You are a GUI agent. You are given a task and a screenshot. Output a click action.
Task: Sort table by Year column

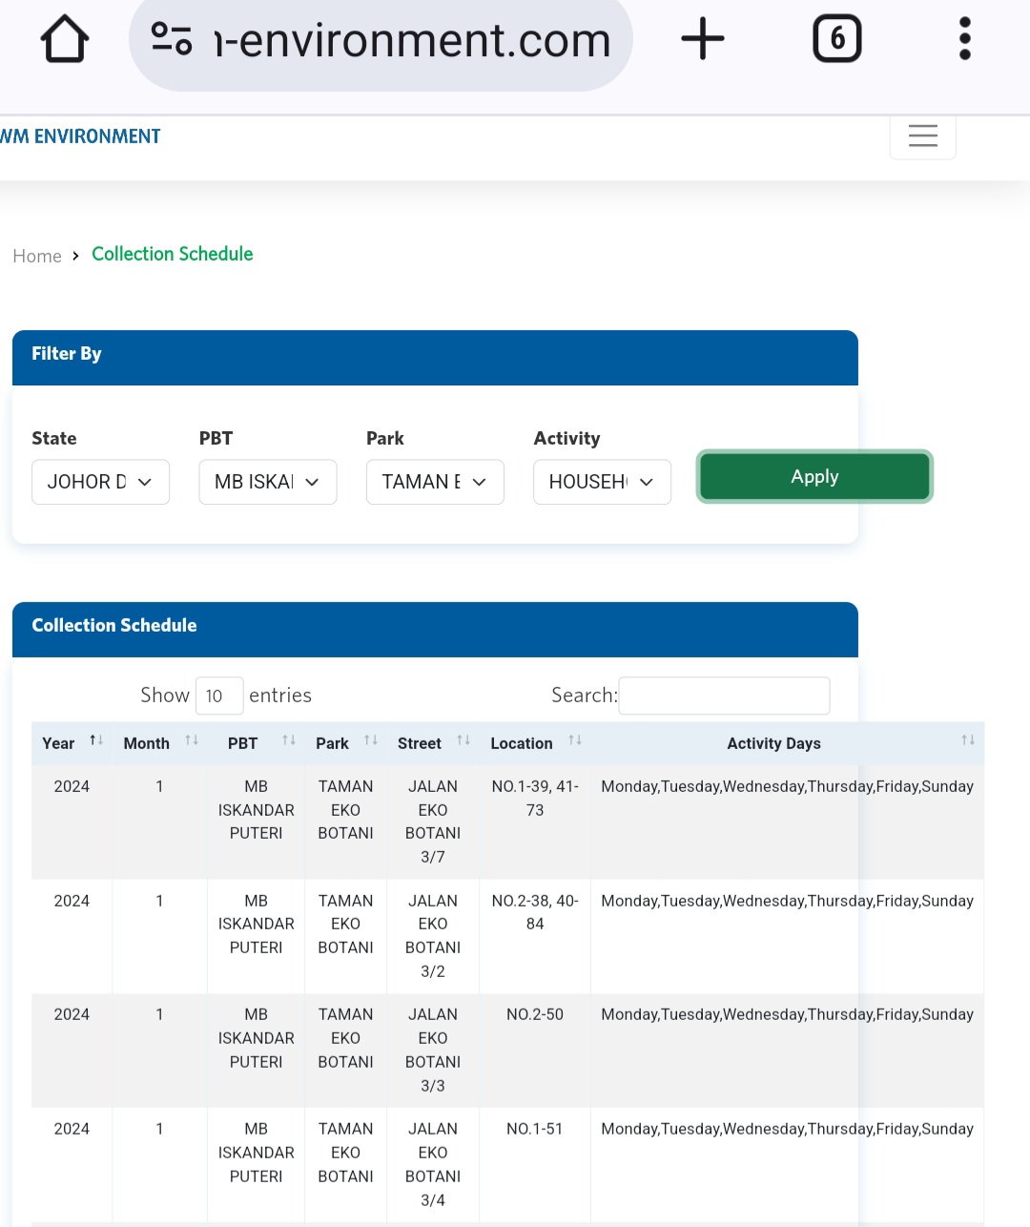(72, 743)
